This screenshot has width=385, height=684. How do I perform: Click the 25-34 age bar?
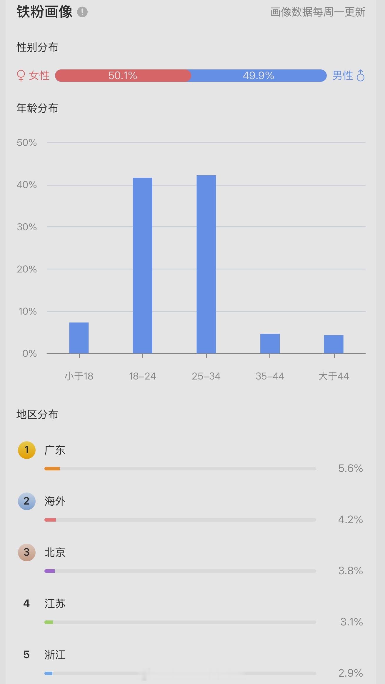click(x=206, y=264)
